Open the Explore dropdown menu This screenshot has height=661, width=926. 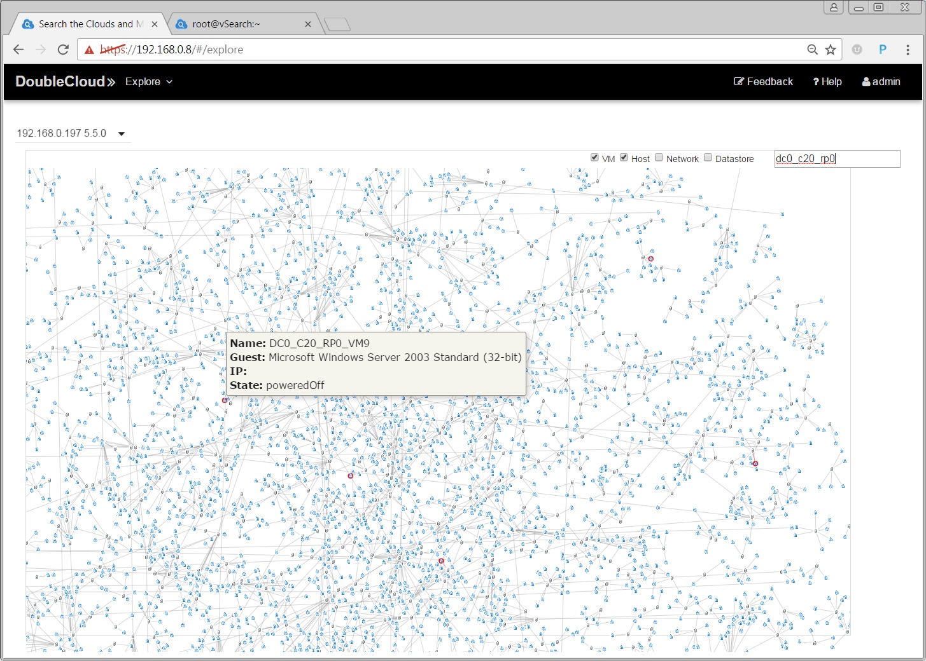pos(148,81)
